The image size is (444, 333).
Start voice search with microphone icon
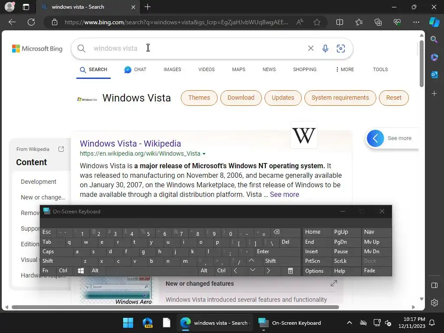325,49
